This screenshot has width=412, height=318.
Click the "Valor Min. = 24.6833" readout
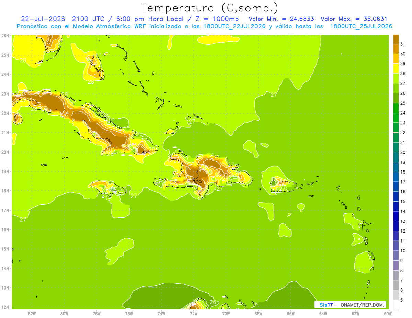coord(281,19)
